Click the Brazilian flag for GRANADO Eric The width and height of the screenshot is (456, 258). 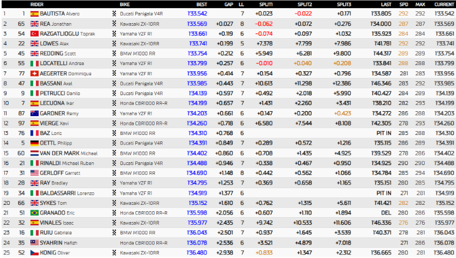[34, 213]
